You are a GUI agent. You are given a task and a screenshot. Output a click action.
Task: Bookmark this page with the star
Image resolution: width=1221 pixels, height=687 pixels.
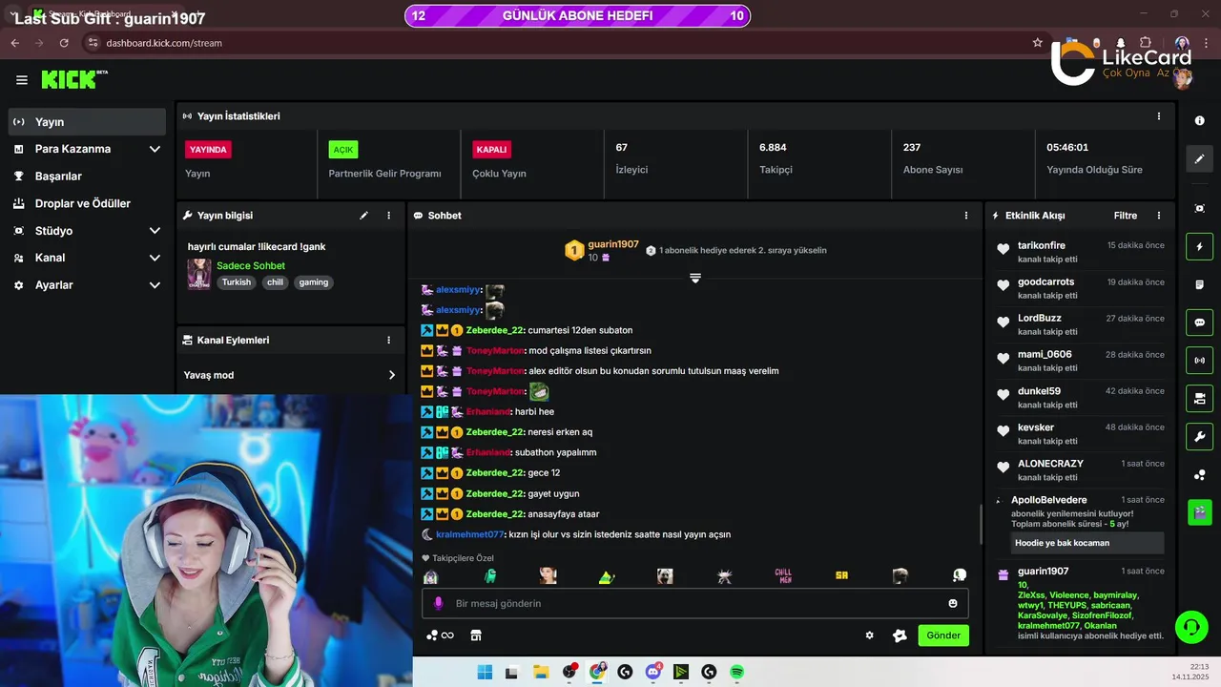[x=1038, y=43]
